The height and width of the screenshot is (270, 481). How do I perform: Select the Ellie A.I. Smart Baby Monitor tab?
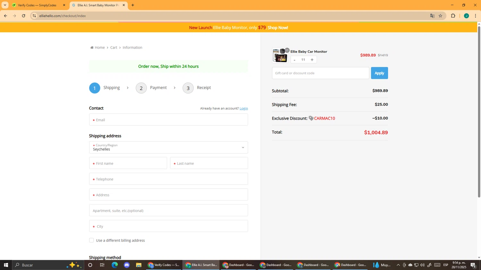tap(98, 5)
